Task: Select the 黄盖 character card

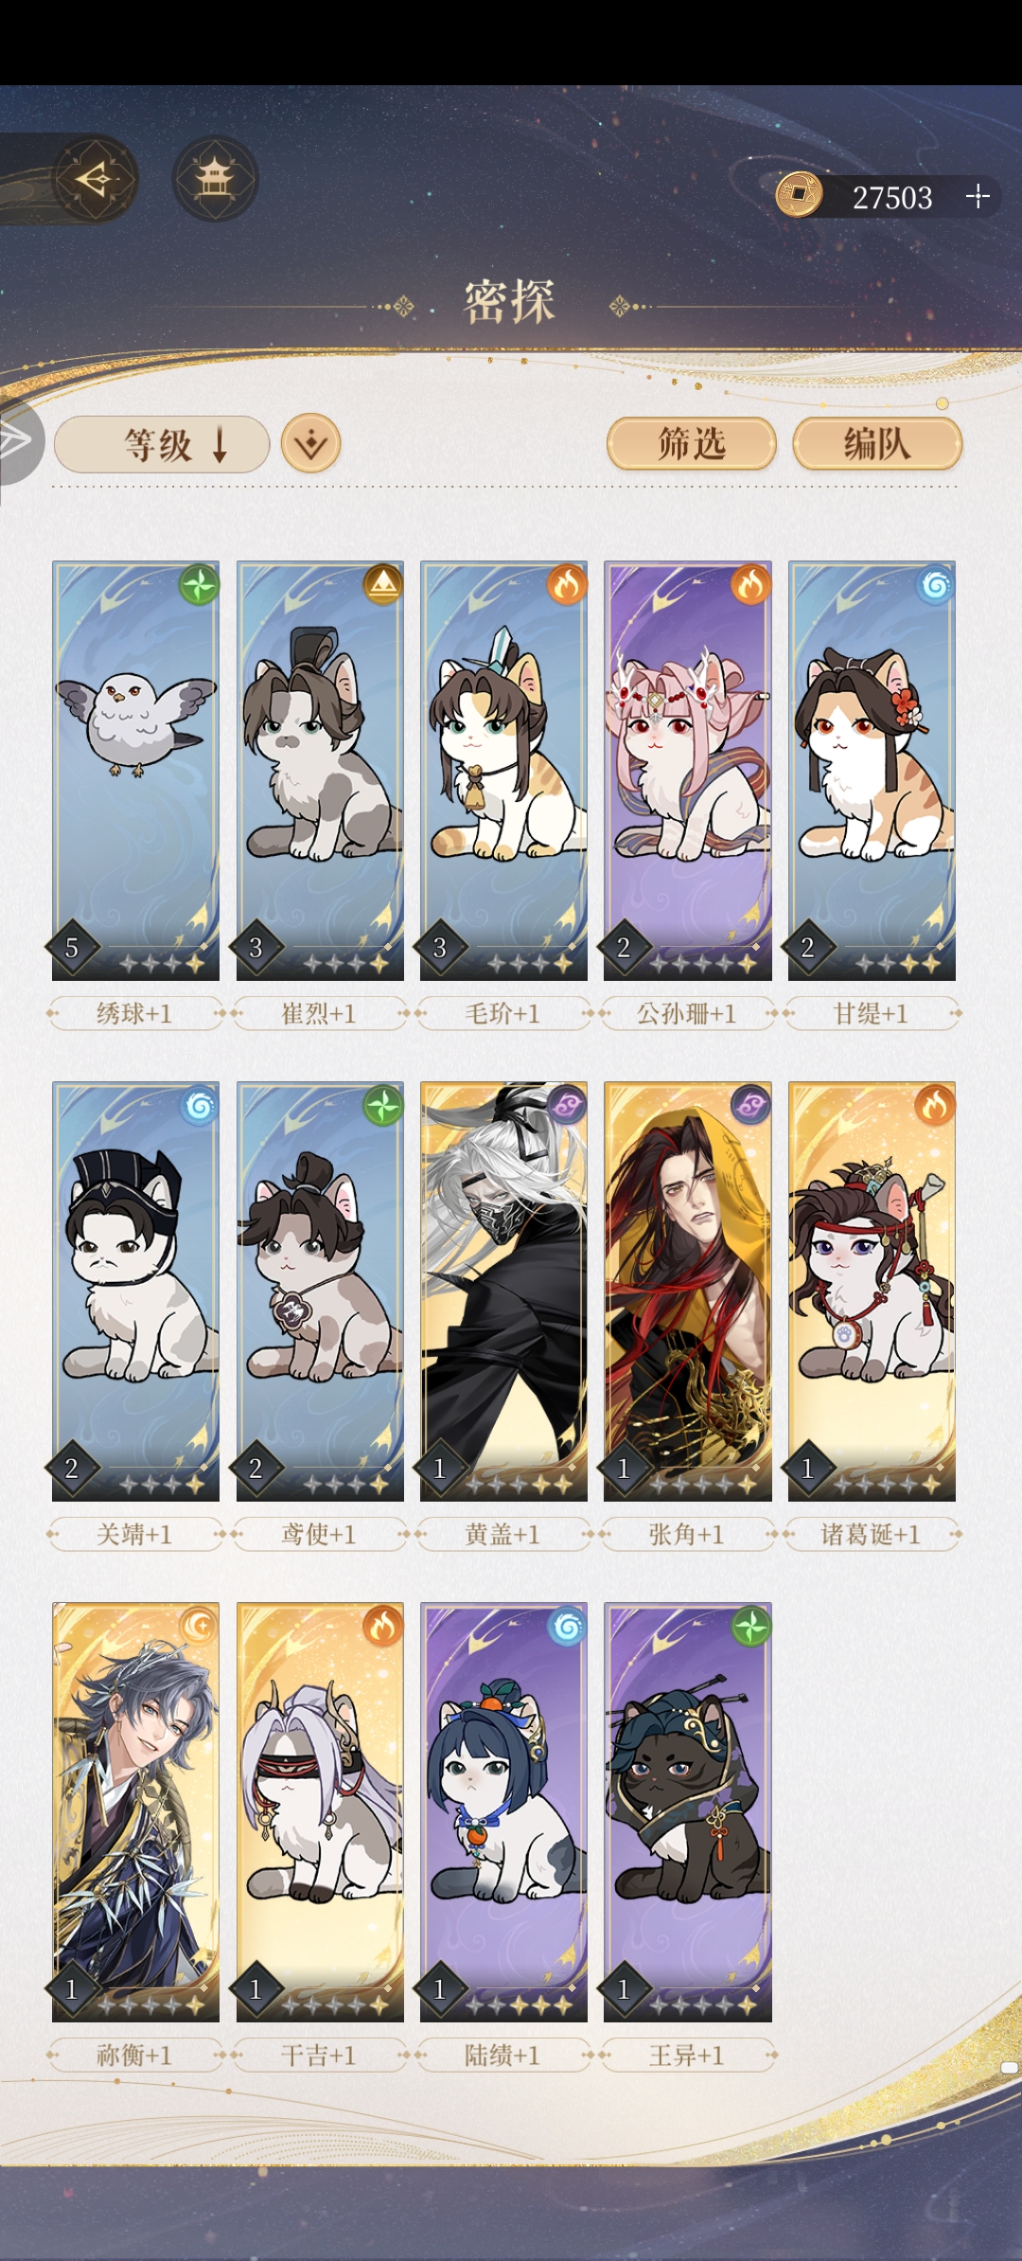Action: pos(503,1291)
